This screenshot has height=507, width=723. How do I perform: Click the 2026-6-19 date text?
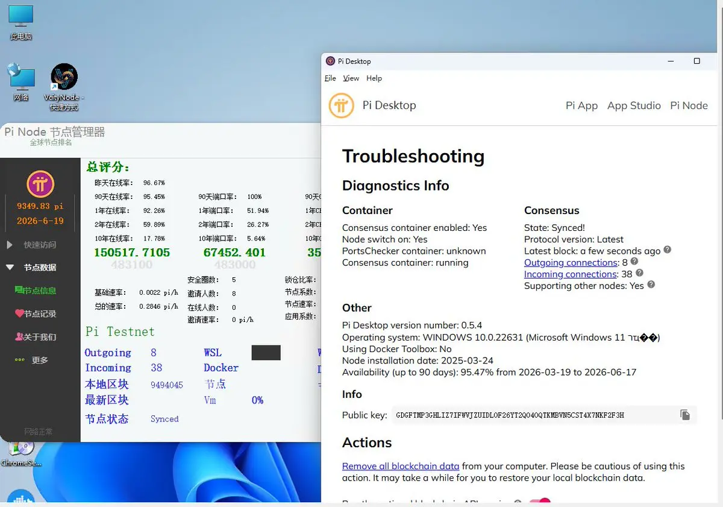click(40, 221)
